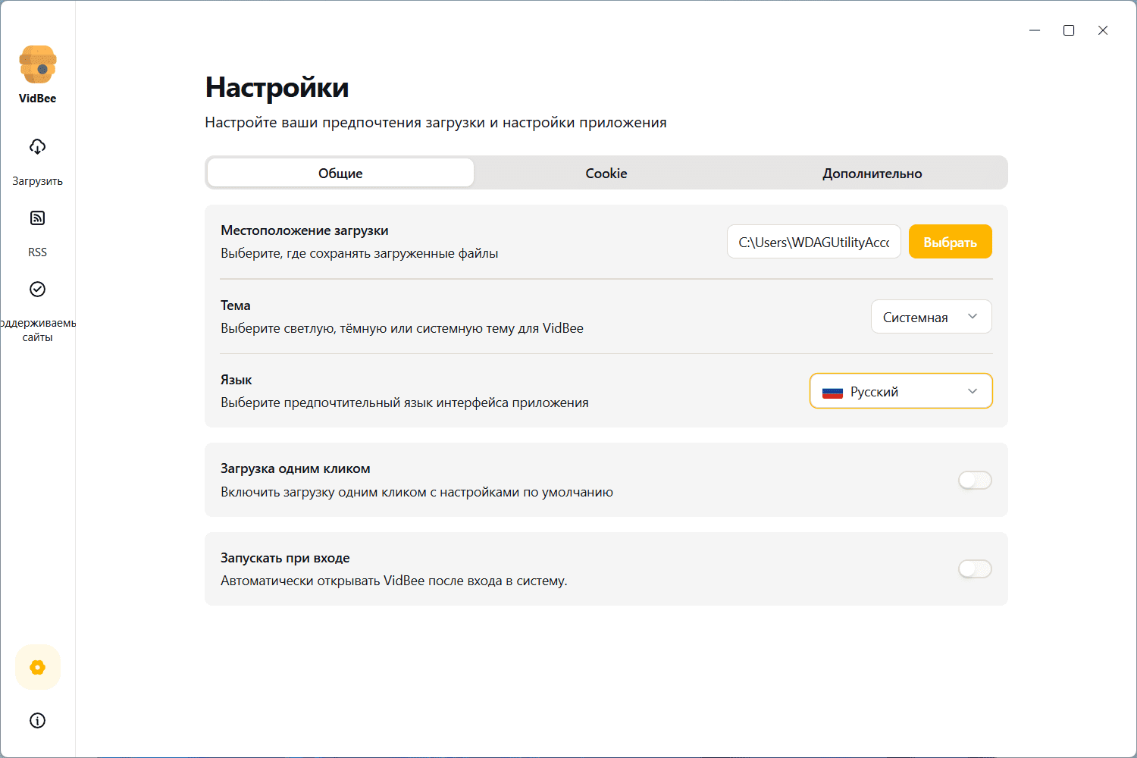
Task: Open the About info icon
Action: (38, 720)
